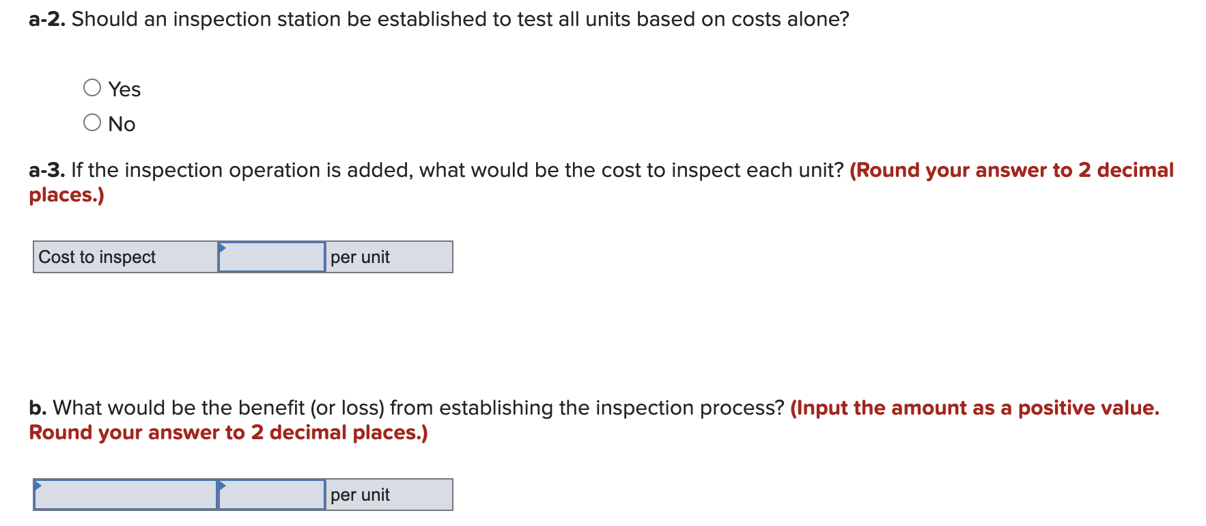
Task: Click the blue flag on the left part b cell
Action: [x=38, y=486]
